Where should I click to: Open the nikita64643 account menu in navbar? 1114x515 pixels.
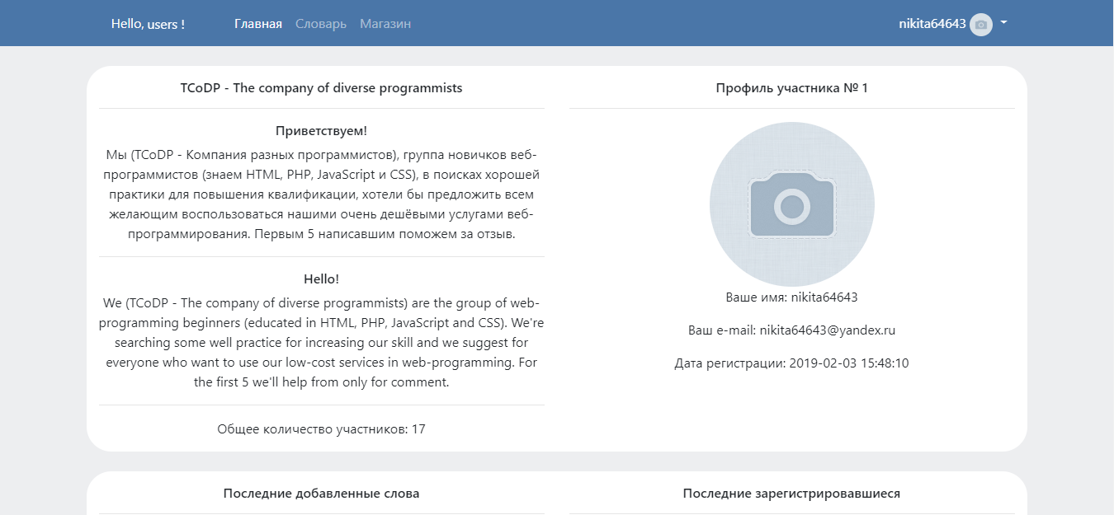932,24
